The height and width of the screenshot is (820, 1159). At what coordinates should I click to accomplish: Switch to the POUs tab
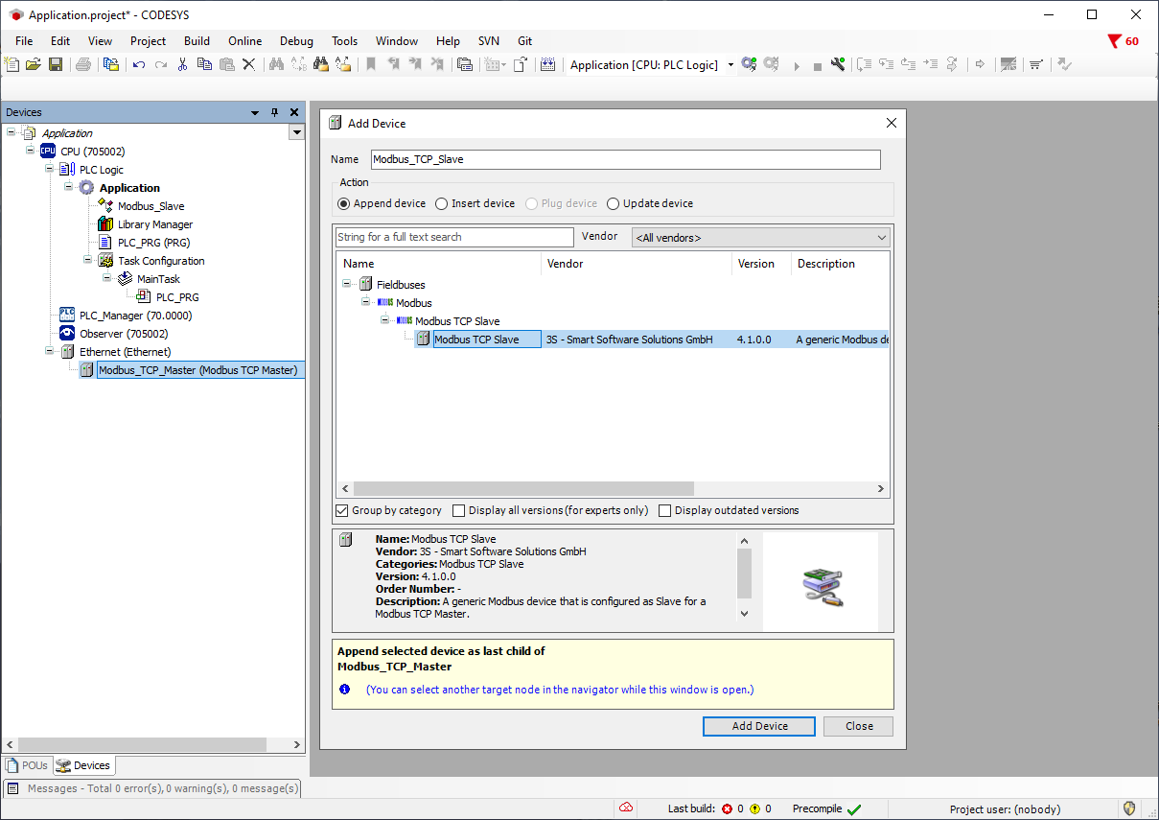point(26,765)
